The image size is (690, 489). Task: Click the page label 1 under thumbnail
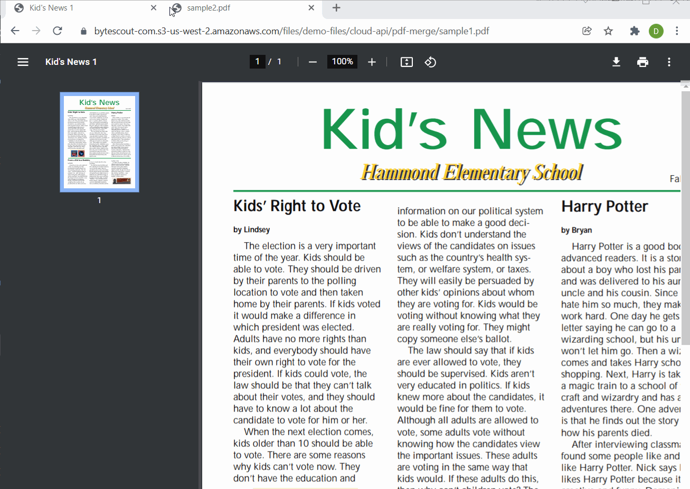99,200
